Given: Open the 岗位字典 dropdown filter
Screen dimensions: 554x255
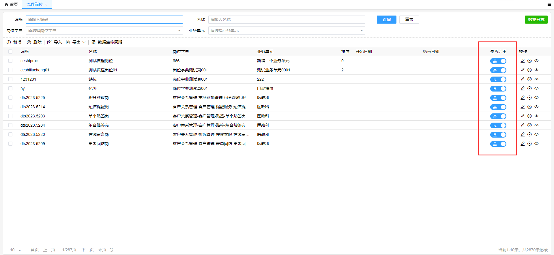Looking at the screenshot, I should click(104, 31).
